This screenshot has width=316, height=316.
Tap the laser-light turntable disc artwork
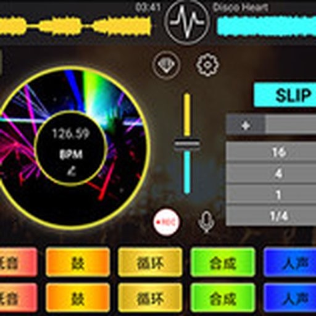pyautogui.click(x=70, y=148)
